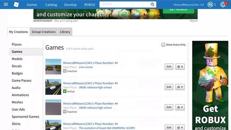Report the banner advertisement
The image size is (231, 130).
(x=193, y=21)
